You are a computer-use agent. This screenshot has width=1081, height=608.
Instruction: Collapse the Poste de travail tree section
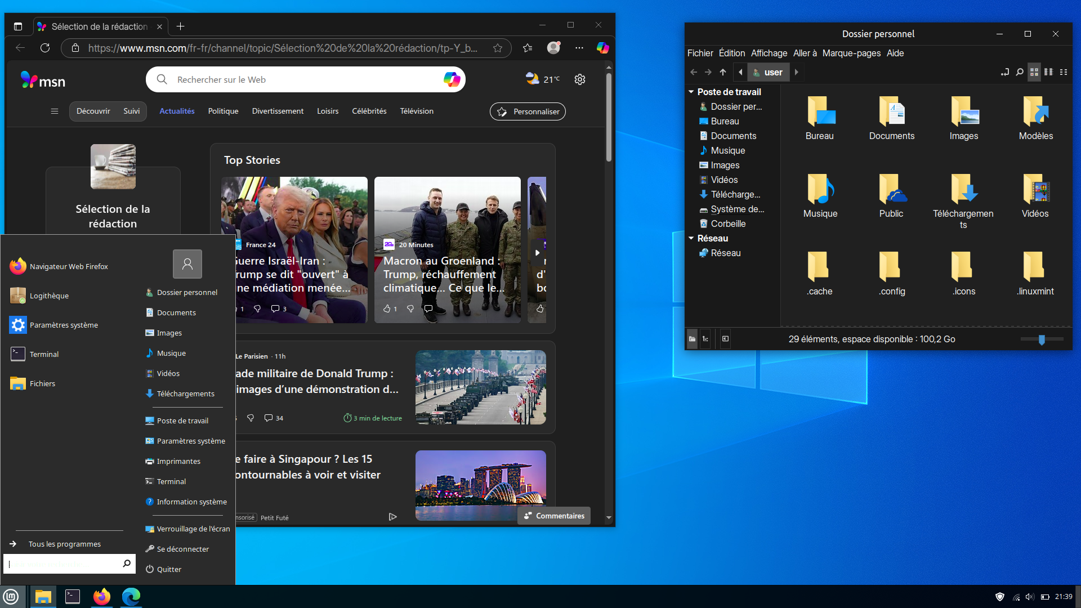[x=691, y=92]
